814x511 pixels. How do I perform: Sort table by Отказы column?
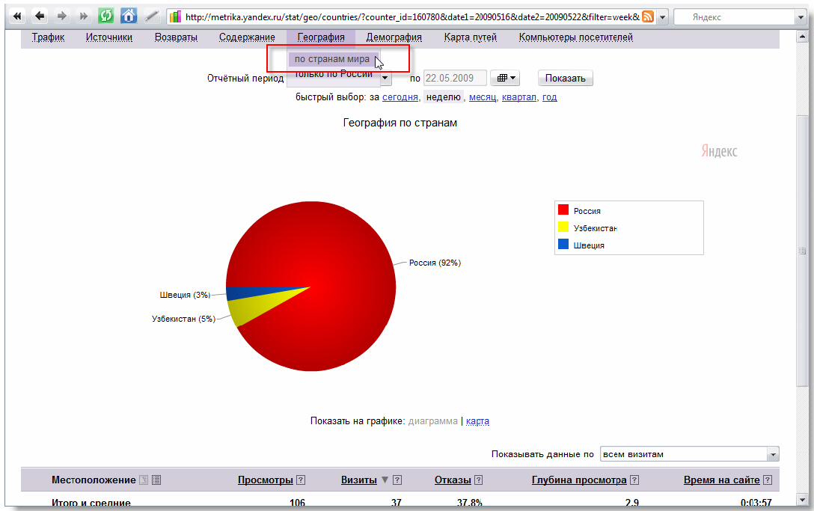pos(453,480)
